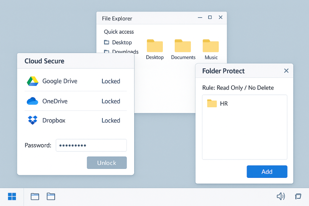Click the Read Only / No Delete rule label
This screenshot has height=206, width=309.
pos(238,88)
